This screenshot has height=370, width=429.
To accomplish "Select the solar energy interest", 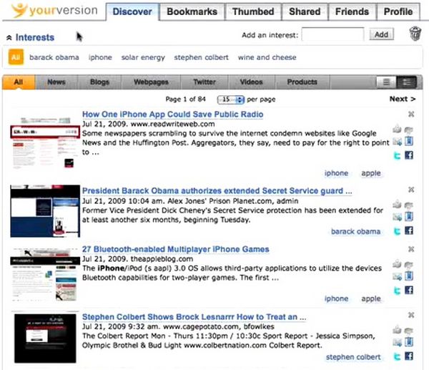I will 143,57.
